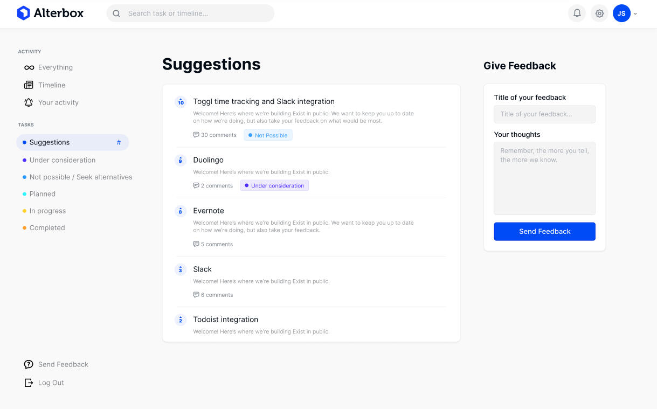Viewport: 657px width, 409px height.
Task: Open the settings gear
Action: coord(599,13)
